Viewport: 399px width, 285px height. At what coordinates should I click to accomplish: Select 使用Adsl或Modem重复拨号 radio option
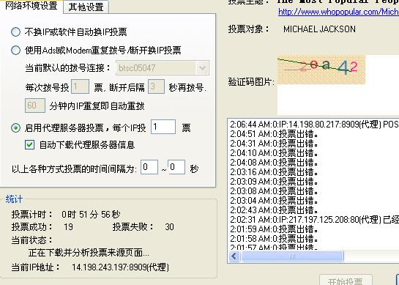pyautogui.click(x=16, y=50)
